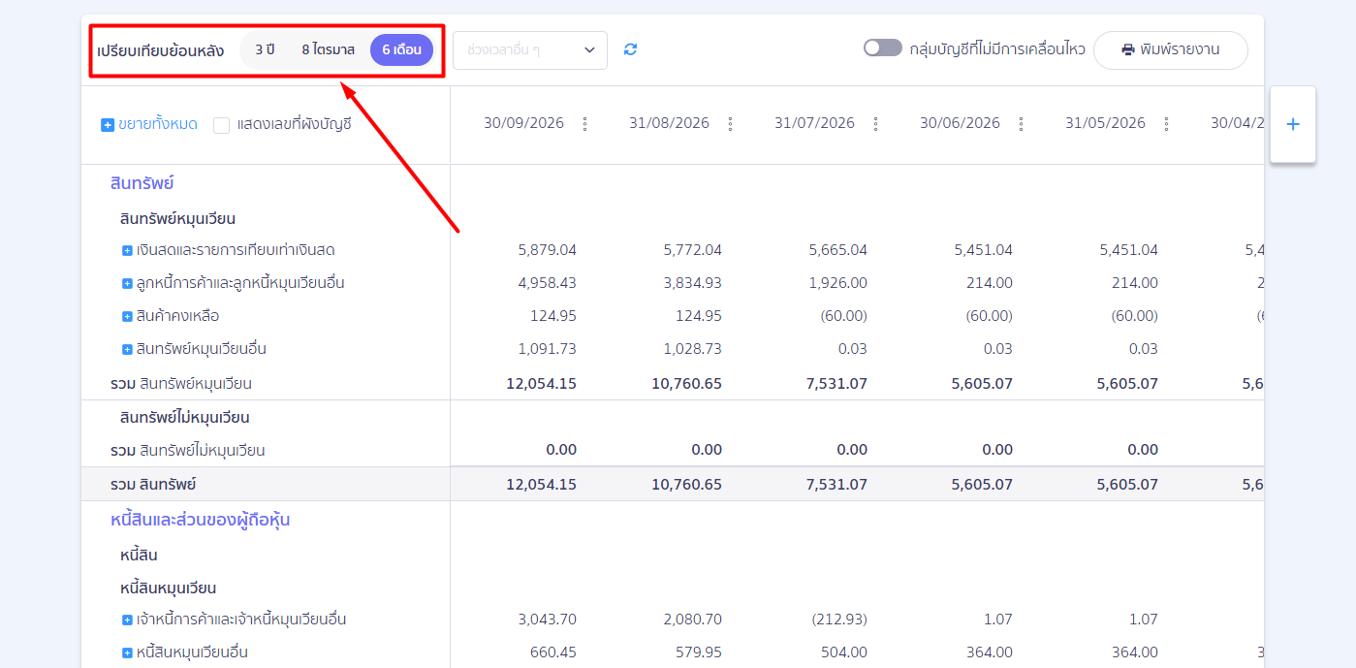This screenshot has height=668, width=1356.
Task: Toggle กลุ่มบัญชีที่ไม่มีการเคลื่อนไหว switch
Action: click(882, 48)
